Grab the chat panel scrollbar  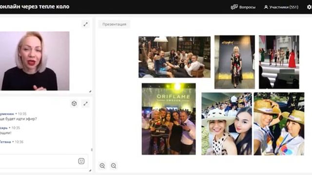pyautogui.click(x=92, y=150)
